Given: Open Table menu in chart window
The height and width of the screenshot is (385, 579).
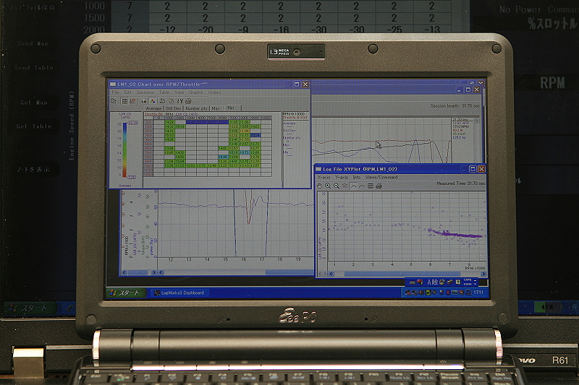Looking at the screenshot, I should click(164, 92).
